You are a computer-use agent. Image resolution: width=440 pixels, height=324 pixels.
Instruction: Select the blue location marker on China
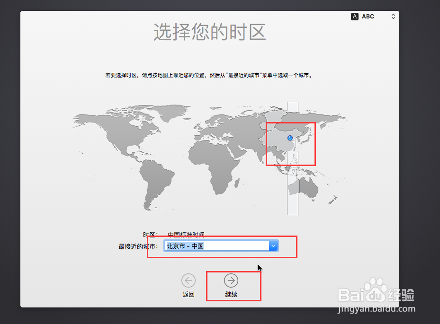(289, 138)
